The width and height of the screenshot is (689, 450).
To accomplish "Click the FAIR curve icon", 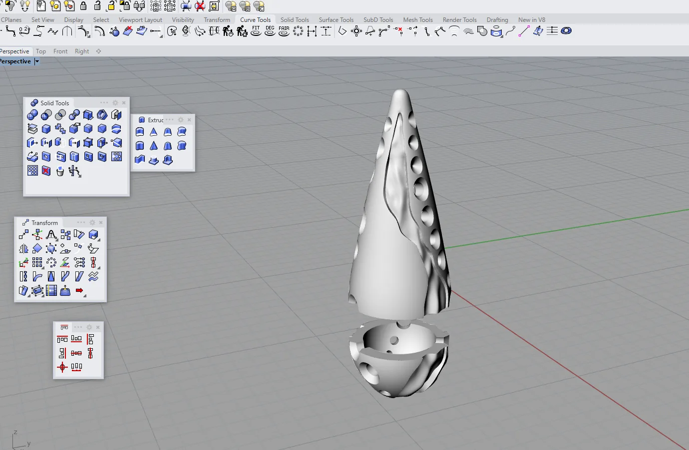I will coord(284,31).
